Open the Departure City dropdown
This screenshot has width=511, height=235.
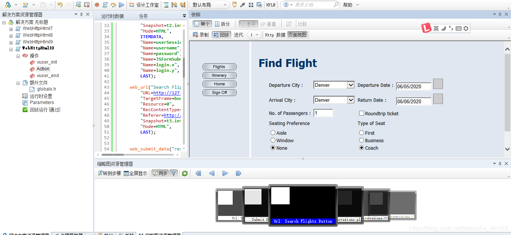(x=334, y=85)
